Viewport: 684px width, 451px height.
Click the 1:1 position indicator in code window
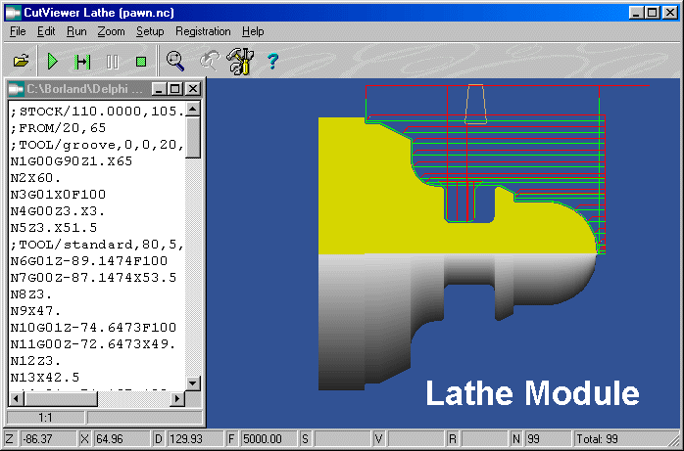click(x=45, y=418)
